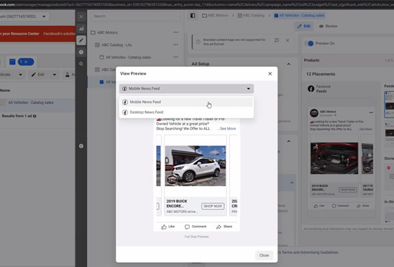Click the Name column header
The height and width of the screenshot is (267, 394).
(5, 90)
